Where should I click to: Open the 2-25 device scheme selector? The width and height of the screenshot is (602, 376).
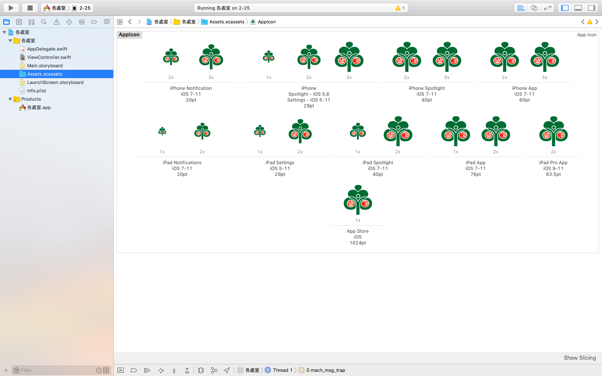(82, 8)
